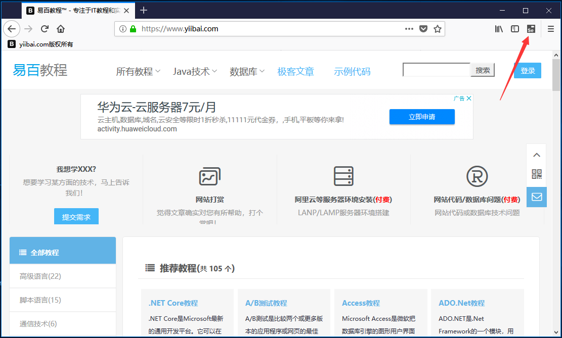Click the Firefox Library icon
The width and height of the screenshot is (562, 338).
(x=499, y=29)
